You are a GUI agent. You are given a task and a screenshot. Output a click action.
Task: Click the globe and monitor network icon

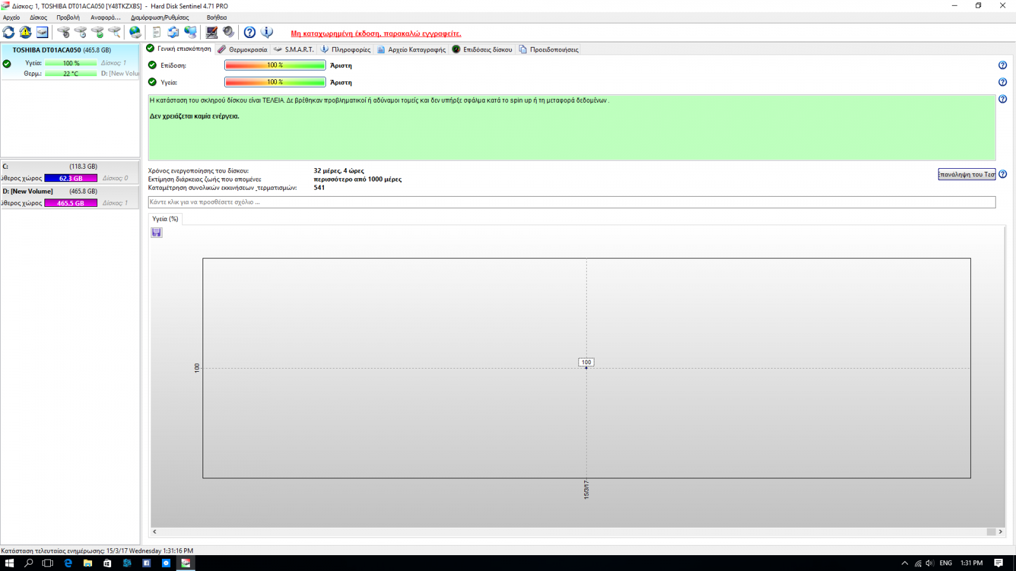pyautogui.click(x=190, y=32)
